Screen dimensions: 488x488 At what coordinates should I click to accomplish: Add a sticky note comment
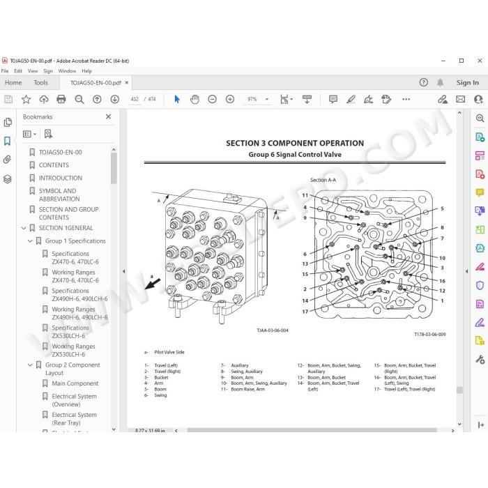coord(333,99)
